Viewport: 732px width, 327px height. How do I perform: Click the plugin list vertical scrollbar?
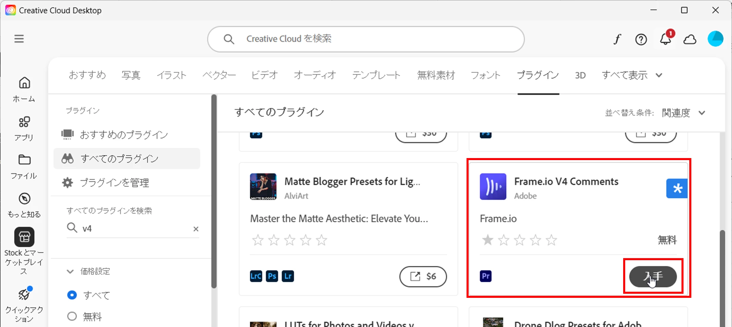click(722, 278)
